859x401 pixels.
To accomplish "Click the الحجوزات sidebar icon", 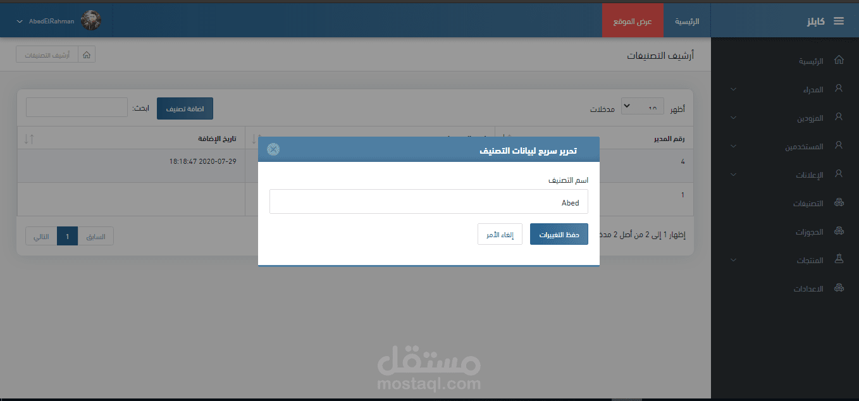I will [x=839, y=231].
